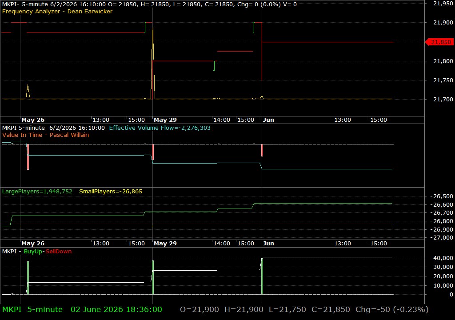Click the red Value In Time bar near May 26
This screenshot has width=455, height=320.
pos(28,157)
